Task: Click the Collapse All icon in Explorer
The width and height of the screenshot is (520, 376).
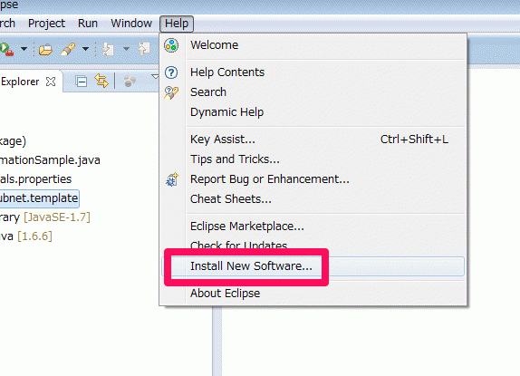Action: click(82, 82)
